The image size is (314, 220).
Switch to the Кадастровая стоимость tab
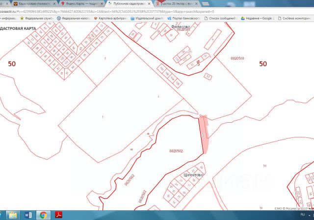point(34,4)
